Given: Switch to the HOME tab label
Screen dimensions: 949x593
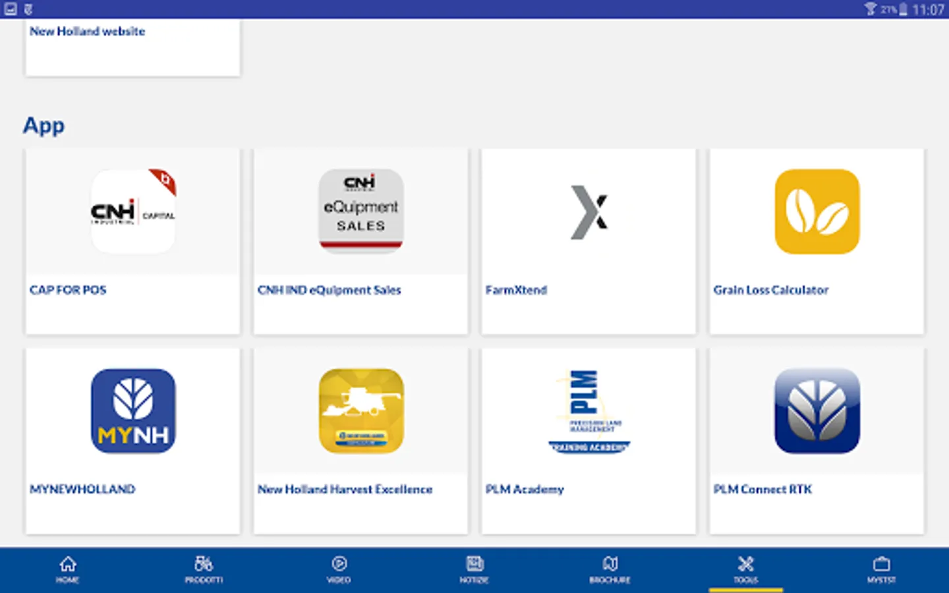Looking at the screenshot, I should pos(68,580).
